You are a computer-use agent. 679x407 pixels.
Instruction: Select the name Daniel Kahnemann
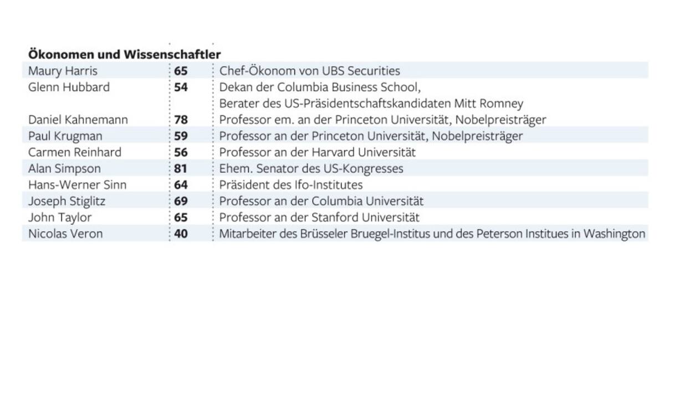[x=78, y=120]
